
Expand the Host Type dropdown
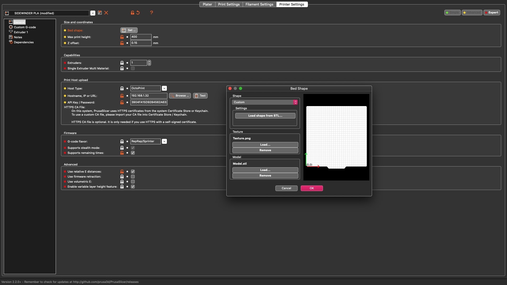click(x=164, y=88)
